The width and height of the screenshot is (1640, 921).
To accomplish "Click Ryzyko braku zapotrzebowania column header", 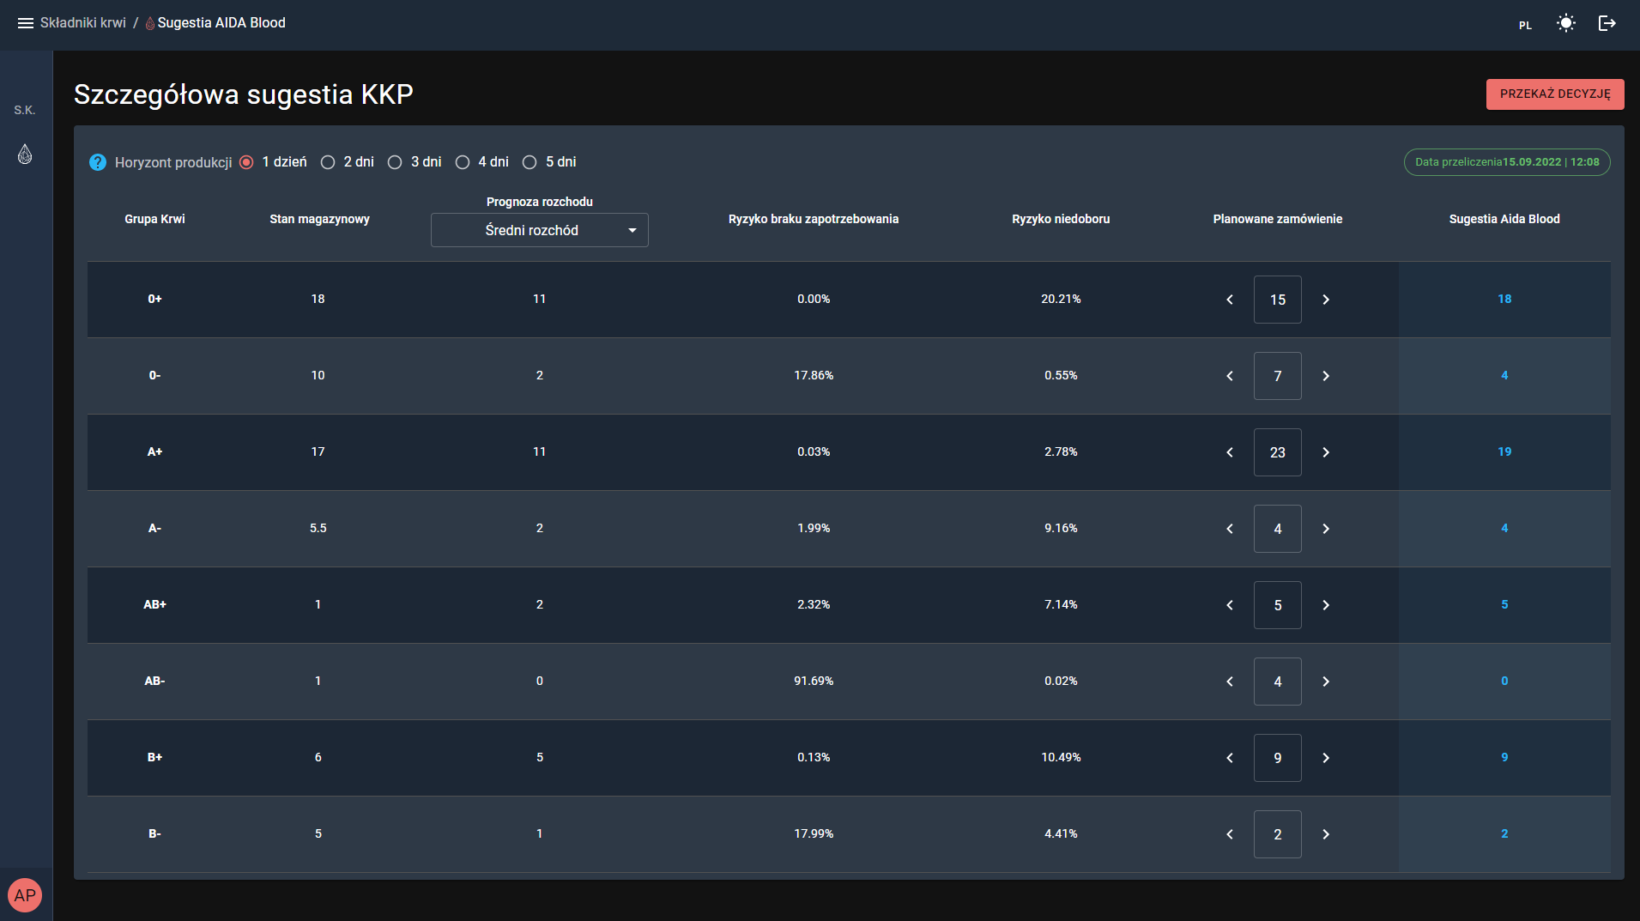I will (x=814, y=219).
